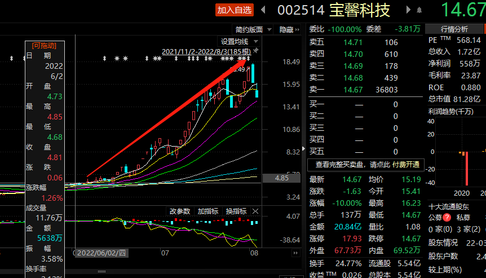Click the 利润趋势(千万) chart title
The image size is (486, 278).
coord(450,112)
